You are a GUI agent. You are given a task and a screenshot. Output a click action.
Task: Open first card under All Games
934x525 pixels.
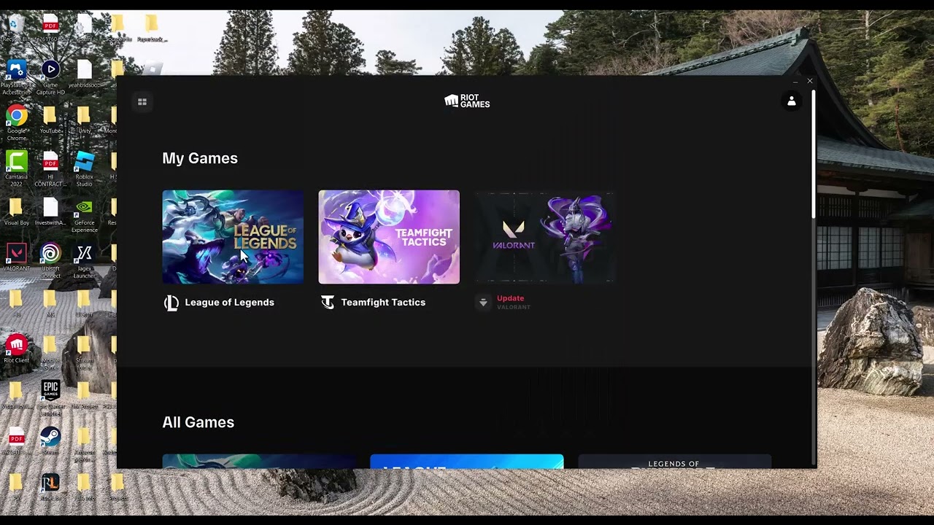point(259,462)
